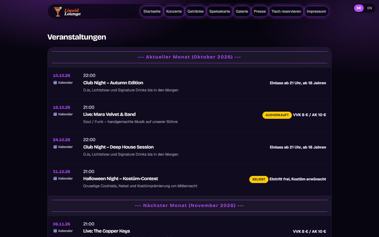379x237 pixels.
Task: Go to the Konzerte nav item
Action: click(174, 11)
